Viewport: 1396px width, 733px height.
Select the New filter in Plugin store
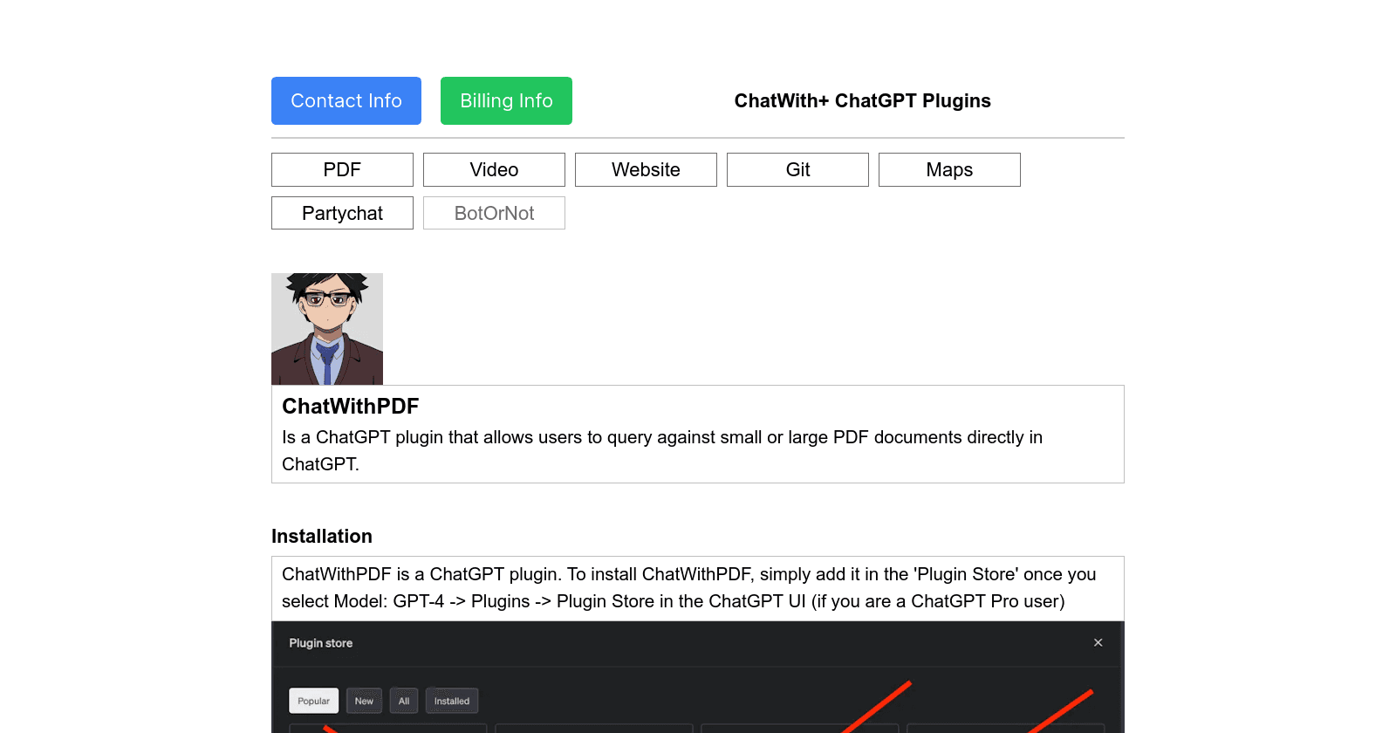[x=364, y=701]
